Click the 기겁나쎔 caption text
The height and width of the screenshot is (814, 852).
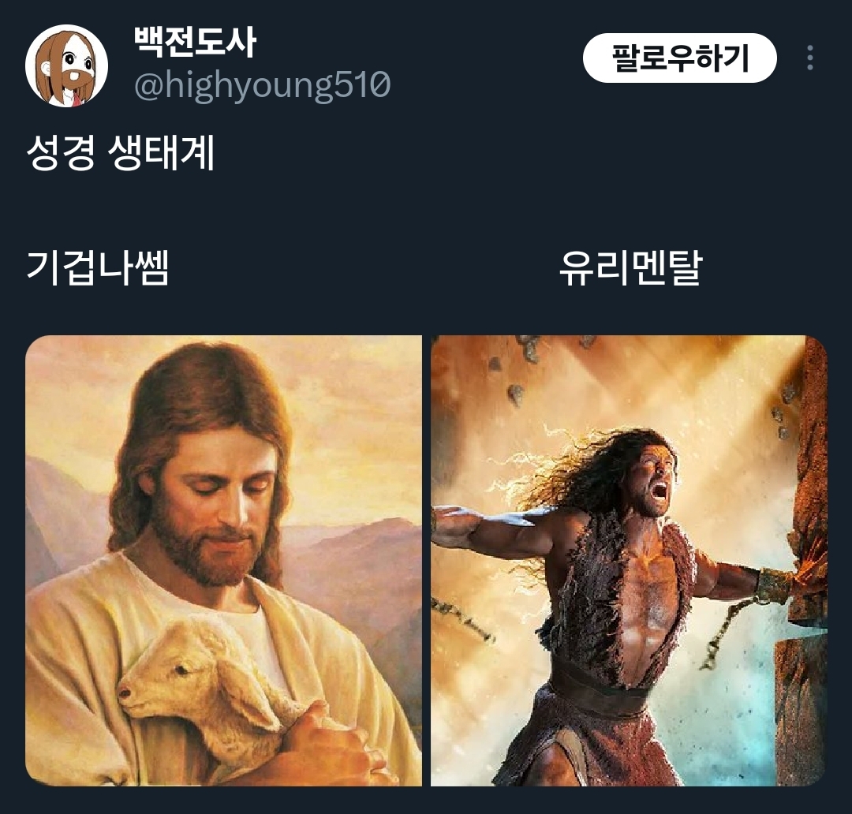98,267
